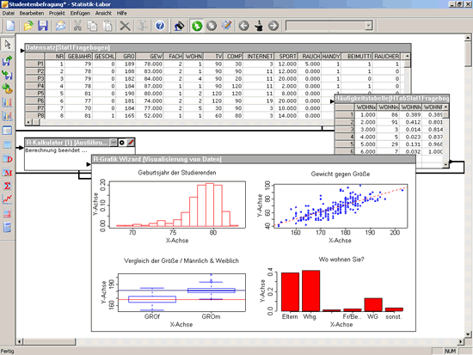Click the envelope mail icon in toolbar

click(61, 26)
